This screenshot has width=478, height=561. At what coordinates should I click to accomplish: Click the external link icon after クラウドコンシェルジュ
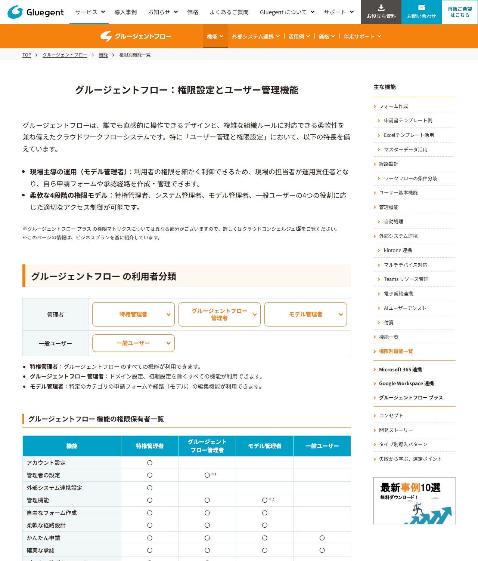tap(298, 228)
